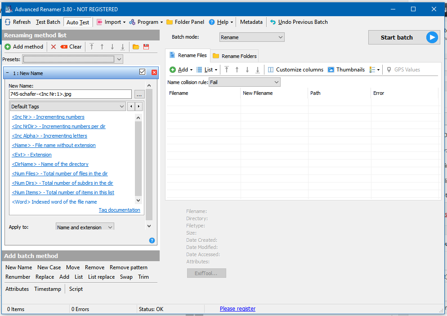Collapse the New Name method panel
The height and width of the screenshot is (316, 447).
click(x=8, y=72)
